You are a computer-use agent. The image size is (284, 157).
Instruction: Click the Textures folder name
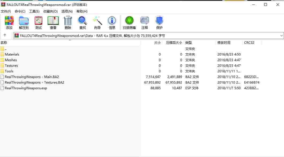(11, 65)
